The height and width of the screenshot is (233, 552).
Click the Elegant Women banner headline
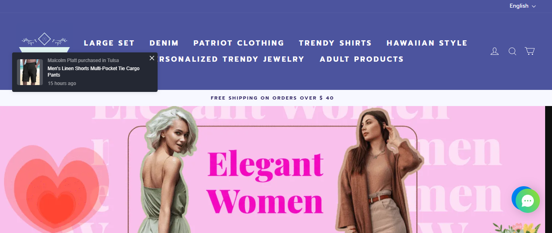[x=266, y=183]
